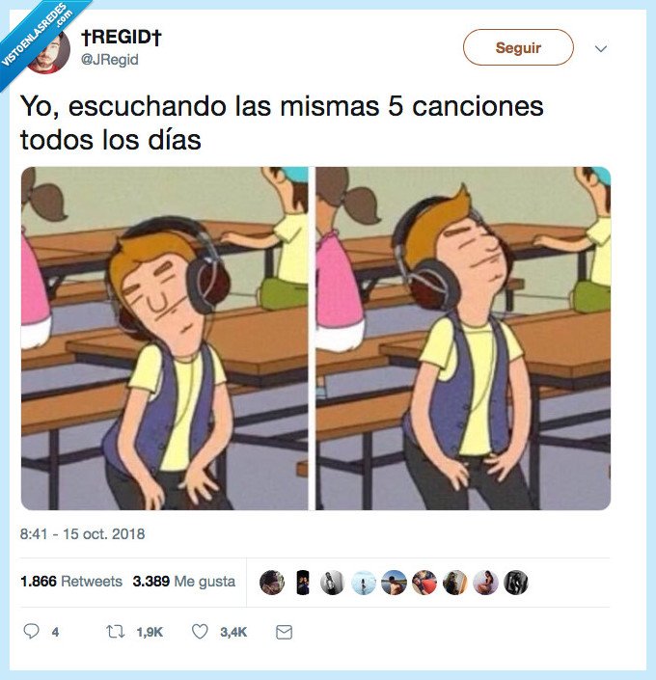This screenshot has width=656, height=680.
Task: Open the tweet options chevron
Action: point(601,48)
